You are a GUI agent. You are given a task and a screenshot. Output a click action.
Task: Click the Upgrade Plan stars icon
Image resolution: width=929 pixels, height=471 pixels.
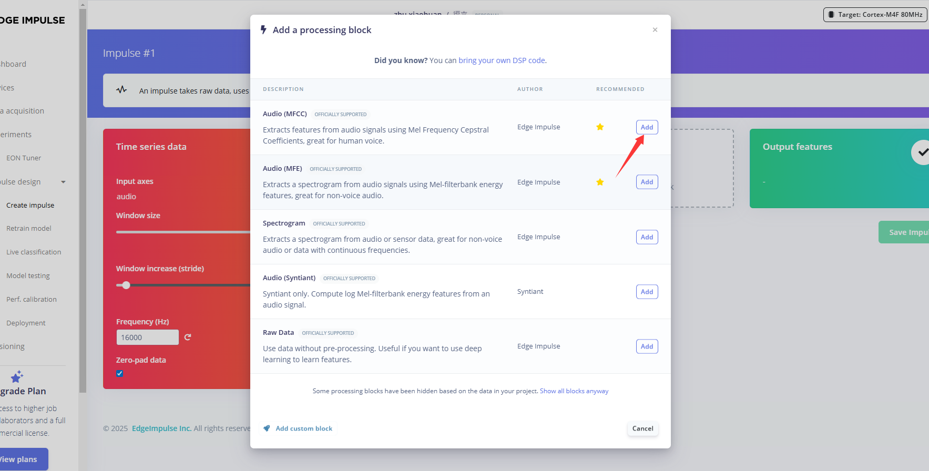pyautogui.click(x=17, y=377)
